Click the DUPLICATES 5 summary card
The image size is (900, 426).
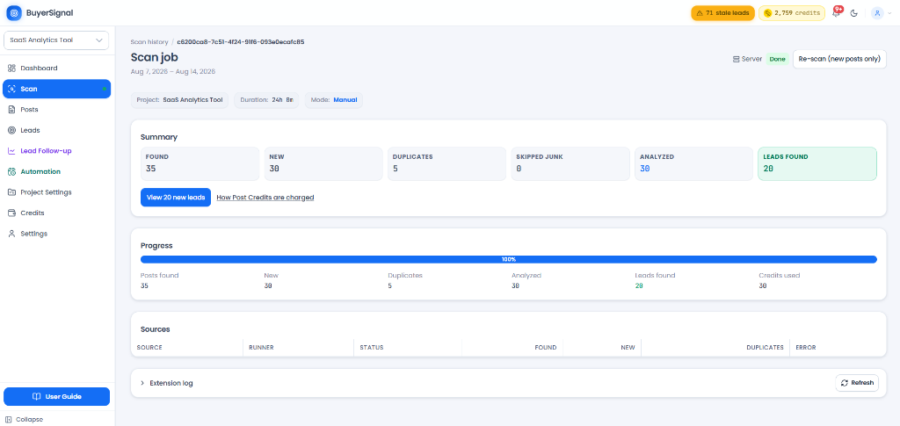tap(446, 164)
